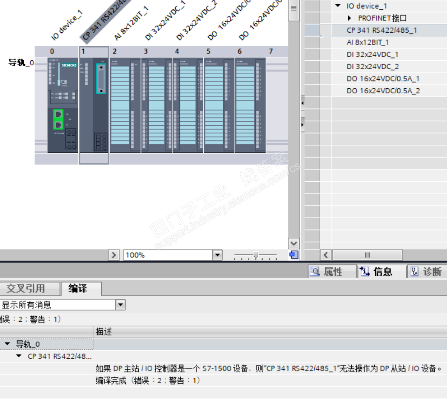Image resolution: width=447 pixels, height=399 pixels.
Task: Click horizontal scrollbar thumb in device overview
Action: point(367,255)
